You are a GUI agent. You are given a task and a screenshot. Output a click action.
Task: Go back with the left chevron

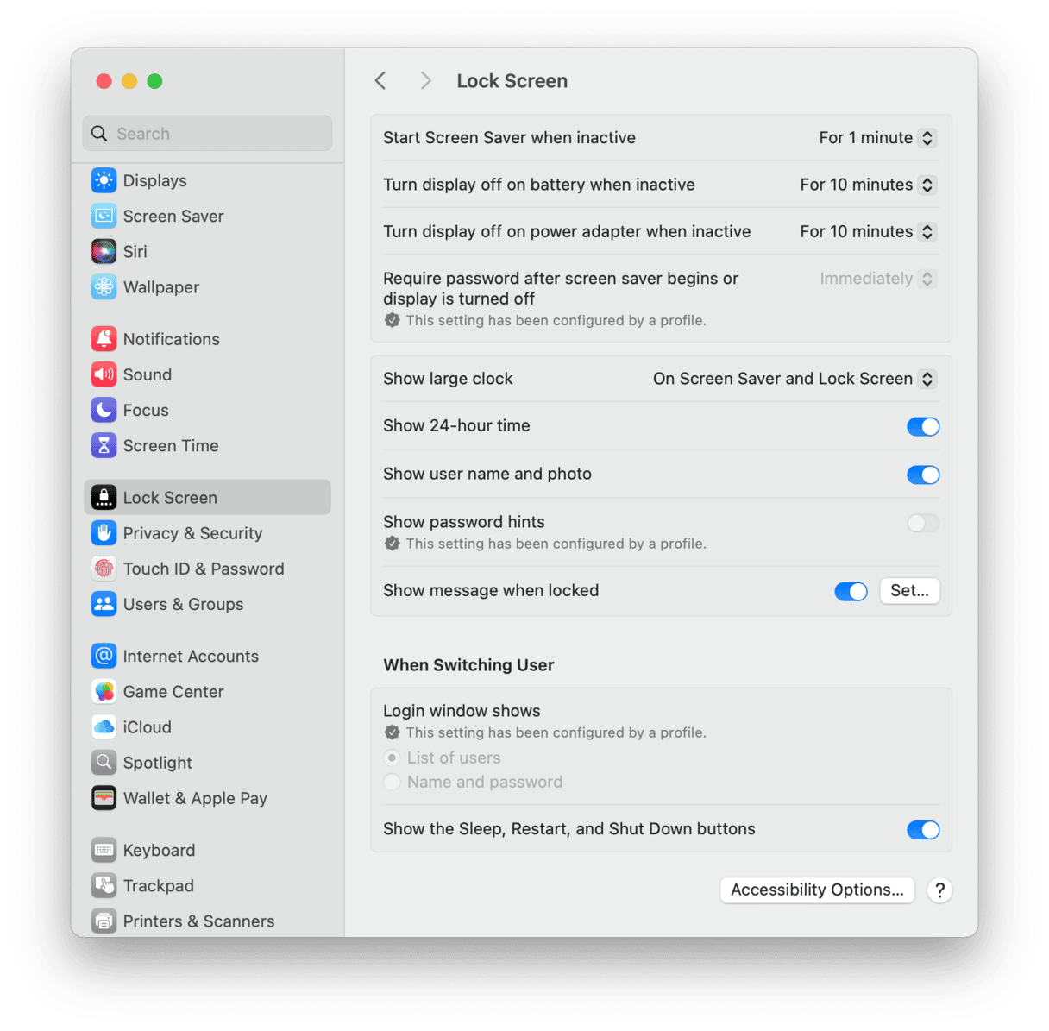[380, 81]
